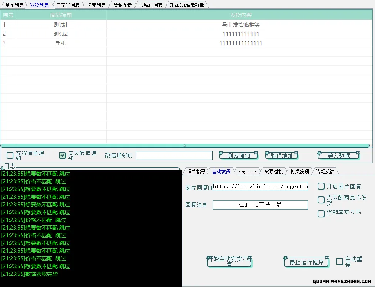Click the 商品标题 column header
The width and height of the screenshot is (375, 287).
click(x=61, y=15)
